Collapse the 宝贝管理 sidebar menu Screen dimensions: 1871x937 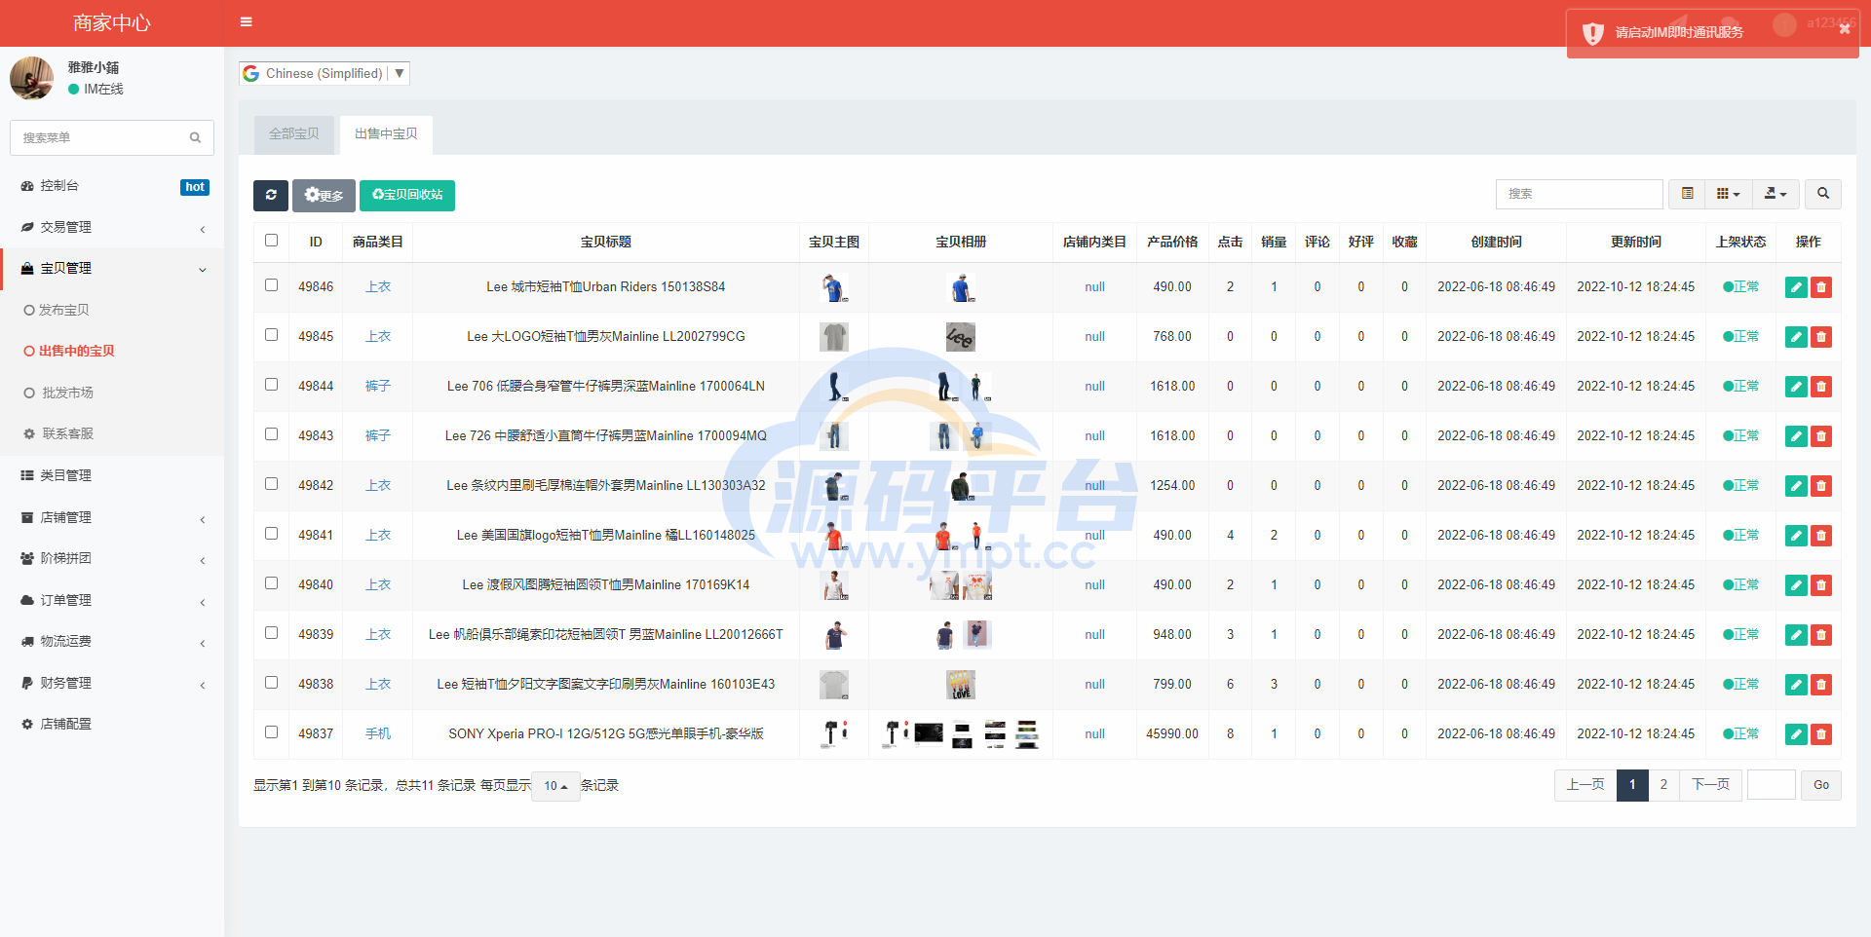pyautogui.click(x=112, y=269)
